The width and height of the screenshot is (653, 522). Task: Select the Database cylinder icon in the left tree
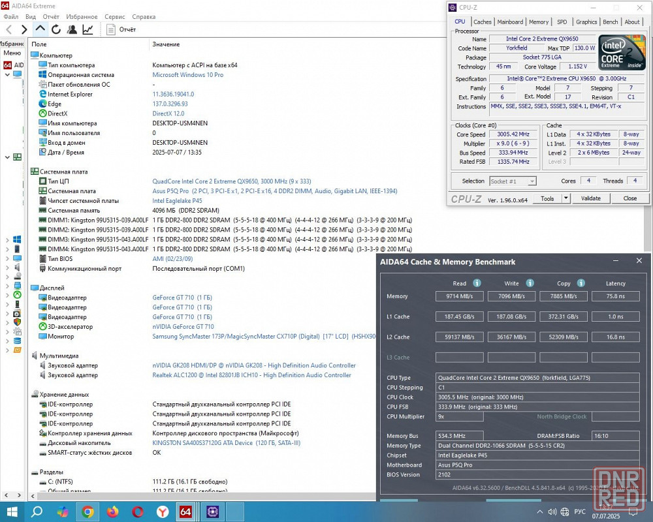tap(17, 341)
